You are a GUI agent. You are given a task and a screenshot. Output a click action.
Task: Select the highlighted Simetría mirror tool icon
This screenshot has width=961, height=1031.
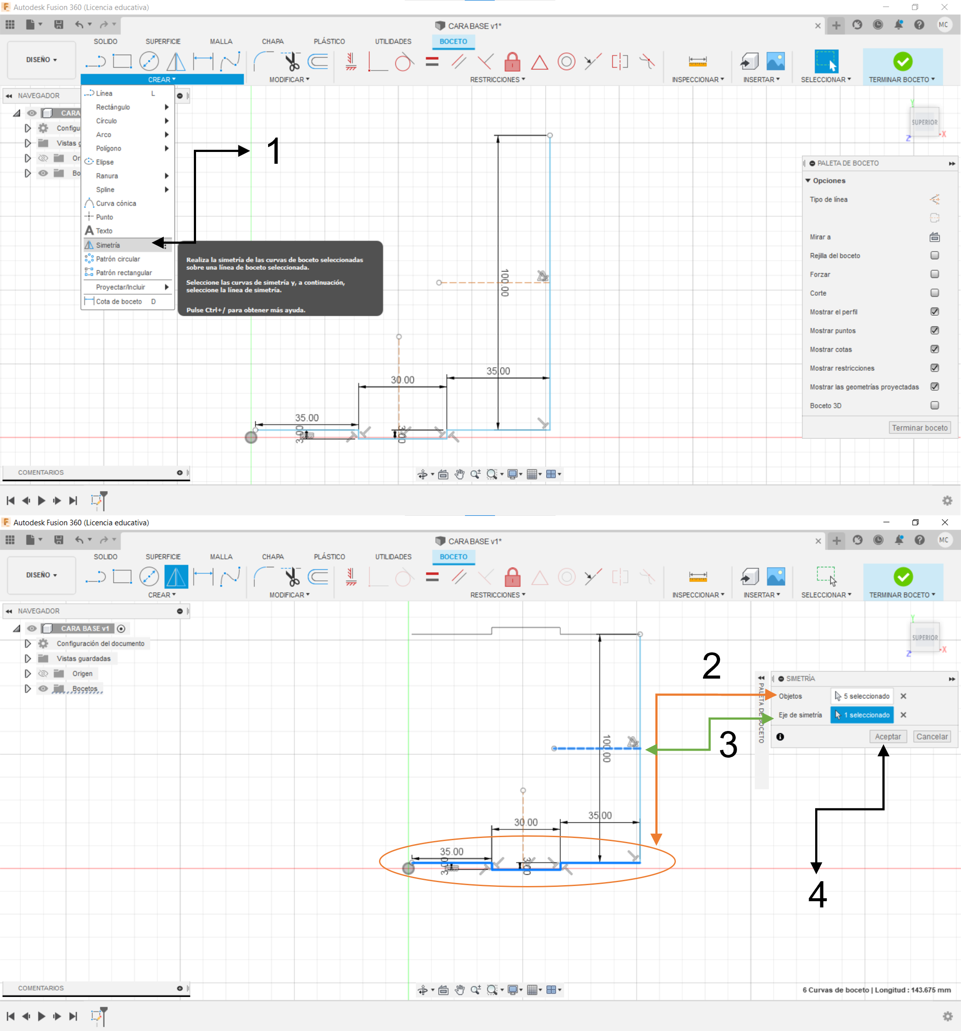tap(176, 577)
